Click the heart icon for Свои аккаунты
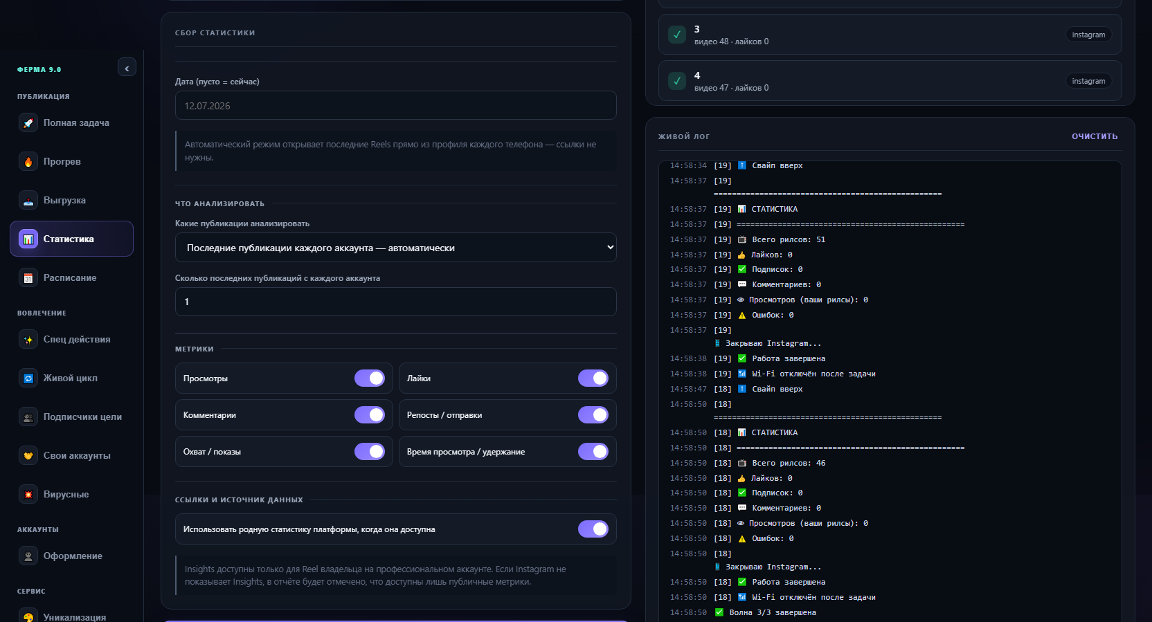 (28, 456)
